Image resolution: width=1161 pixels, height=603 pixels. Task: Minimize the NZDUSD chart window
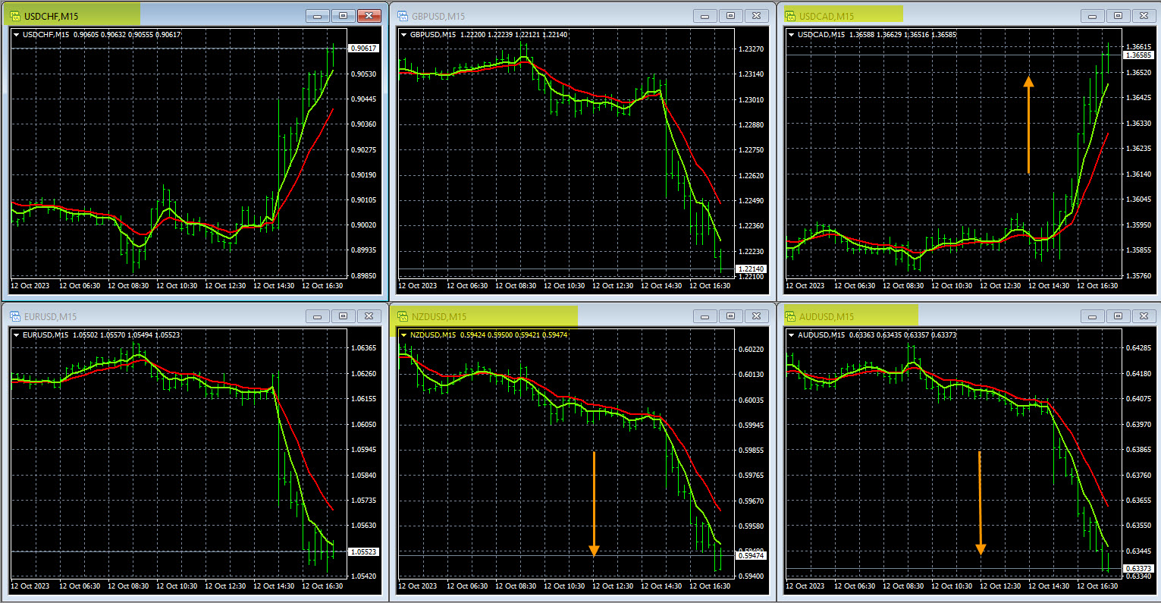click(705, 316)
